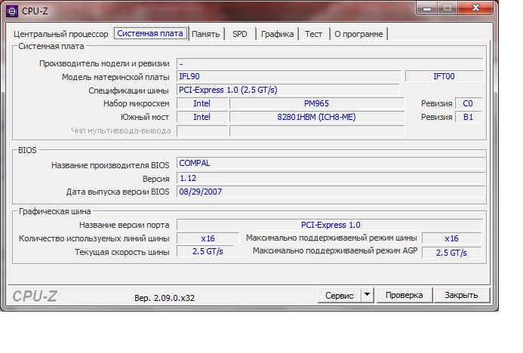Click the current bus speed 2.5 GT/s field
This screenshot has height=353, width=523.
[208, 252]
